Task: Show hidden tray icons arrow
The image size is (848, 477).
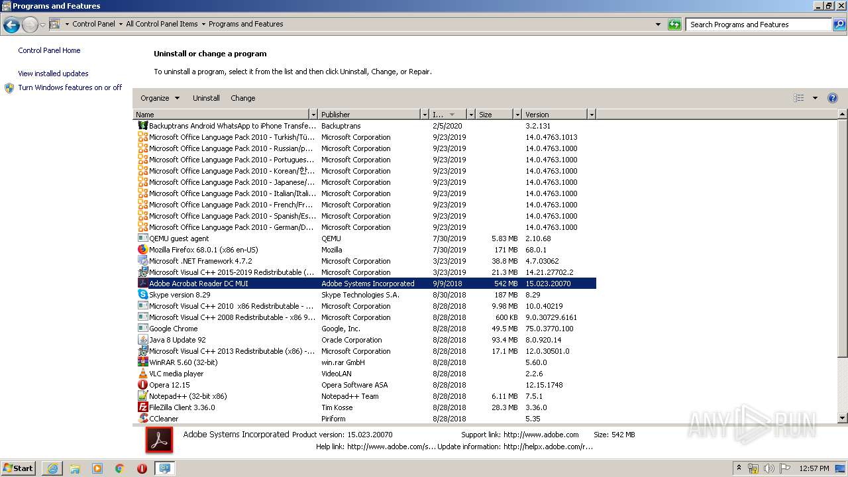Action: click(x=739, y=468)
